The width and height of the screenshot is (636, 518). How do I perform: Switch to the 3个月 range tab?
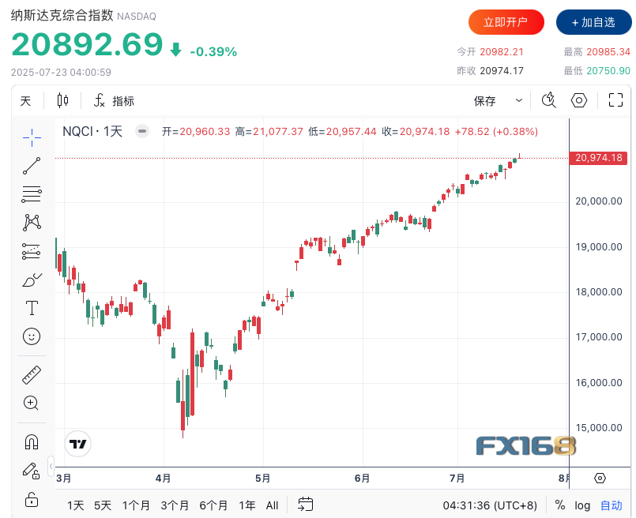point(175,505)
